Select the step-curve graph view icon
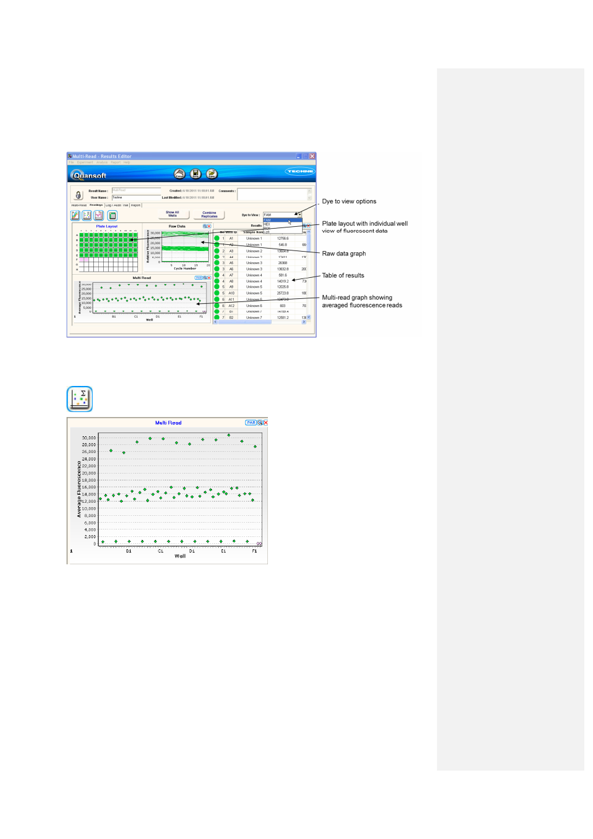The image size is (593, 839). [99, 216]
